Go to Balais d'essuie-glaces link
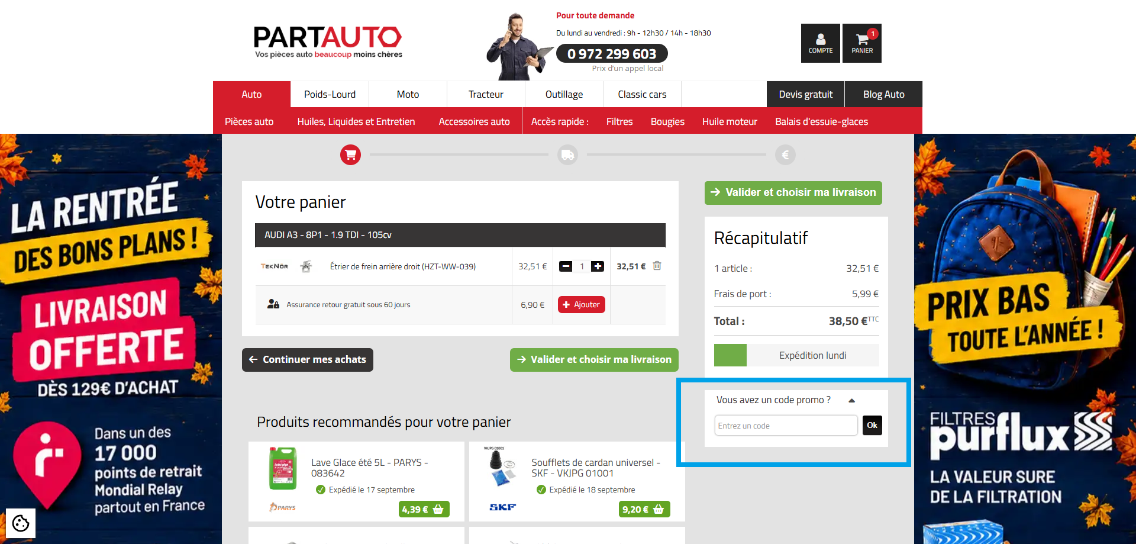This screenshot has height=544, width=1136. [821, 121]
